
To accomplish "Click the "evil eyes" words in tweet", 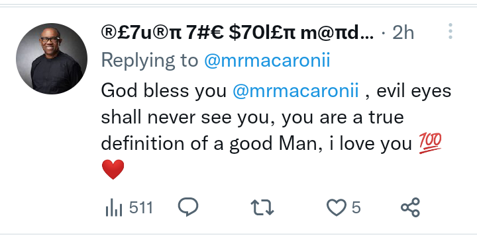I will pos(413,90).
